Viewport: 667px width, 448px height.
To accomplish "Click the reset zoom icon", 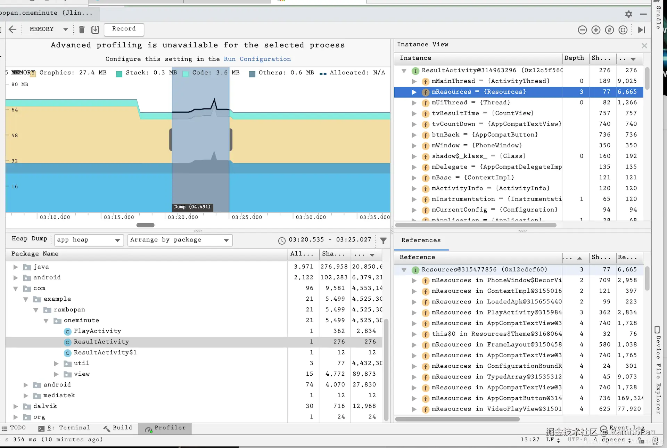I will click(x=609, y=30).
